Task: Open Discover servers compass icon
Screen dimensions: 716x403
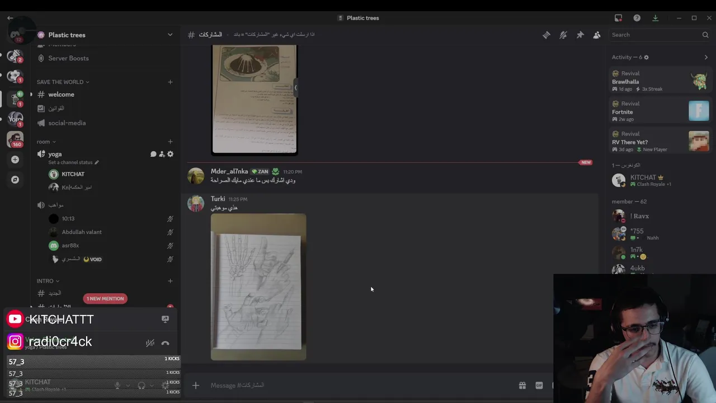Action: click(15, 180)
